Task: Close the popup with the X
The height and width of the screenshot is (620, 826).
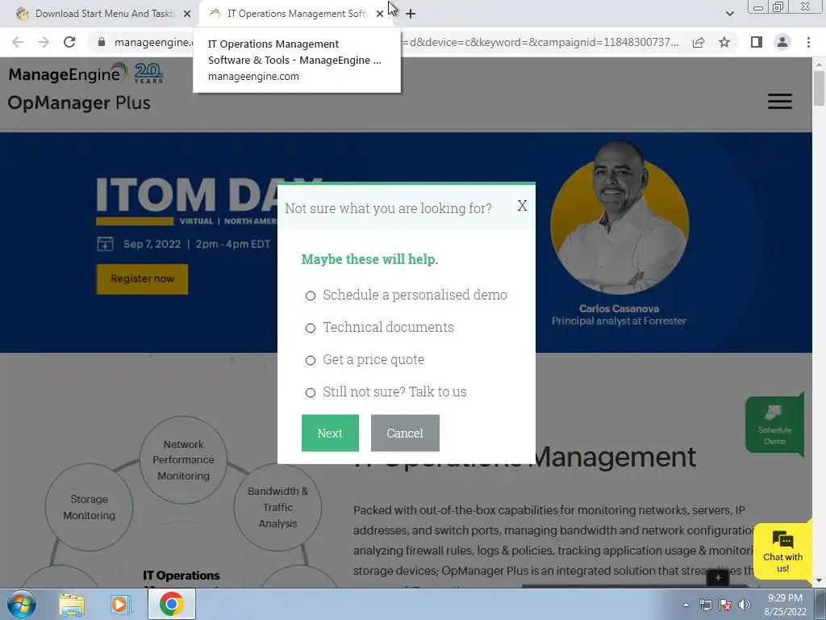Action: [522, 206]
